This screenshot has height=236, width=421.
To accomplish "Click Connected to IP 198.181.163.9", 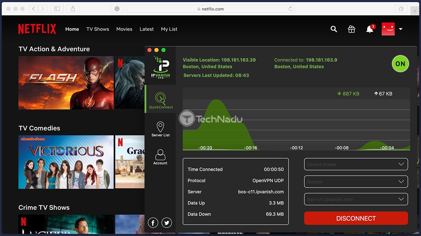I will point(321,60).
